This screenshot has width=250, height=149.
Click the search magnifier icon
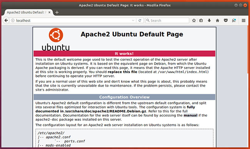[148, 20]
